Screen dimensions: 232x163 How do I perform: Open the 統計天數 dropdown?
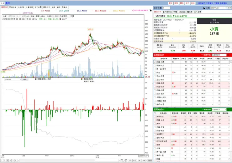point(166,8)
